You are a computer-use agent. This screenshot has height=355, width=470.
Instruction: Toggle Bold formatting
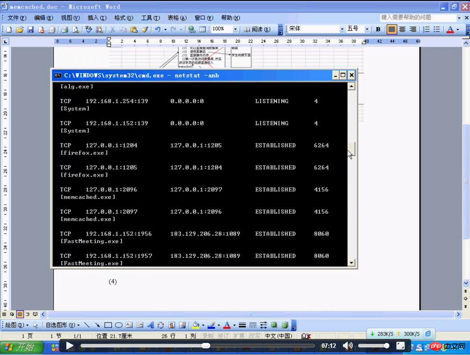click(x=378, y=29)
